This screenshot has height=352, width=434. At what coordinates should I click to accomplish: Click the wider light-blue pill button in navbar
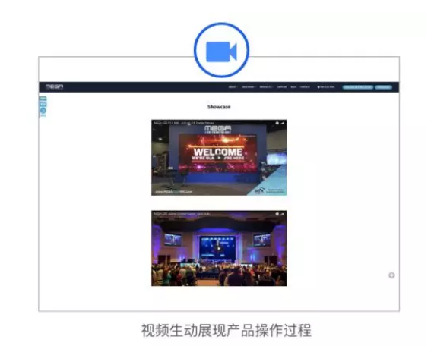click(x=357, y=87)
